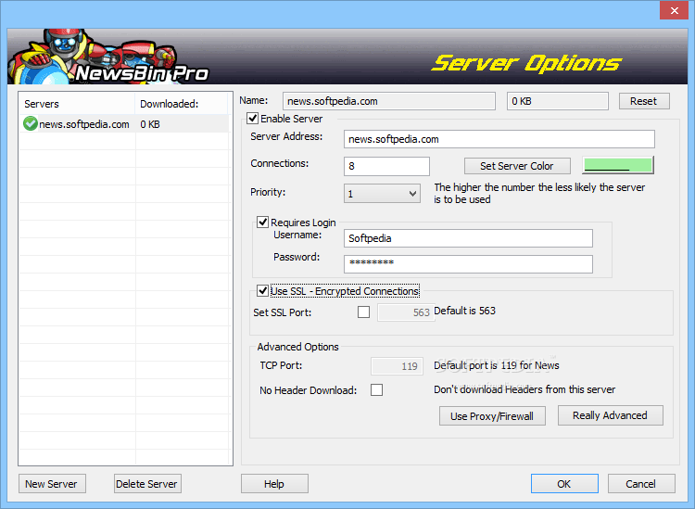Click in the Server Address field
The image size is (695, 509).
499,139
